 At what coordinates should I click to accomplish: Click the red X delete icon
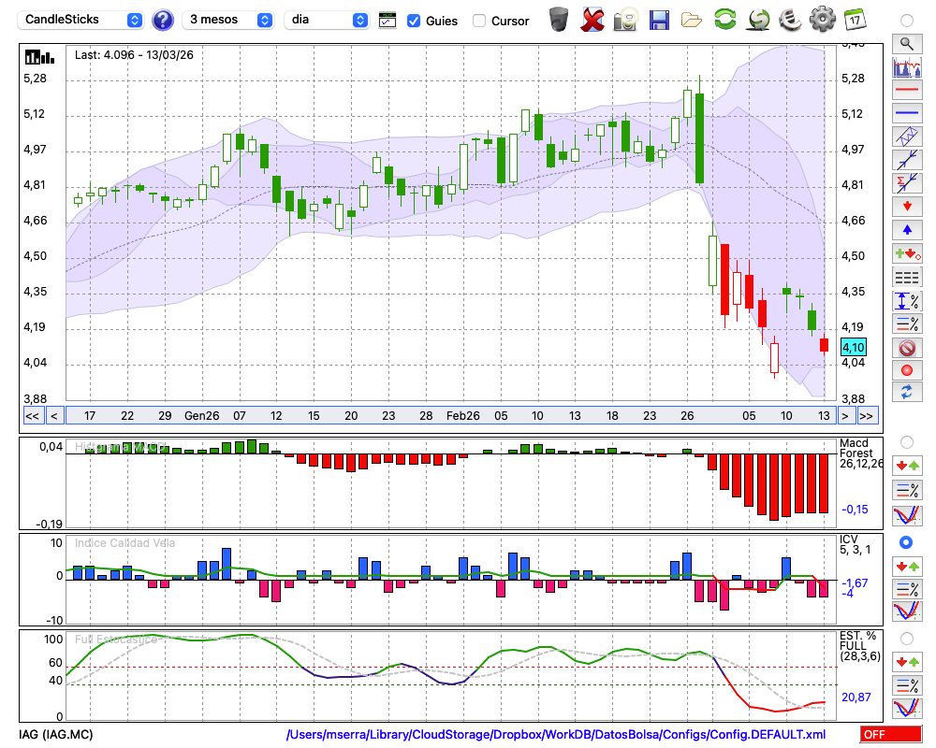point(592,20)
